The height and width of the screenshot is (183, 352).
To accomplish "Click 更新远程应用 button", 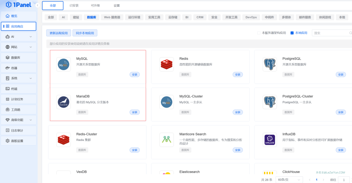I will pos(58,33).
